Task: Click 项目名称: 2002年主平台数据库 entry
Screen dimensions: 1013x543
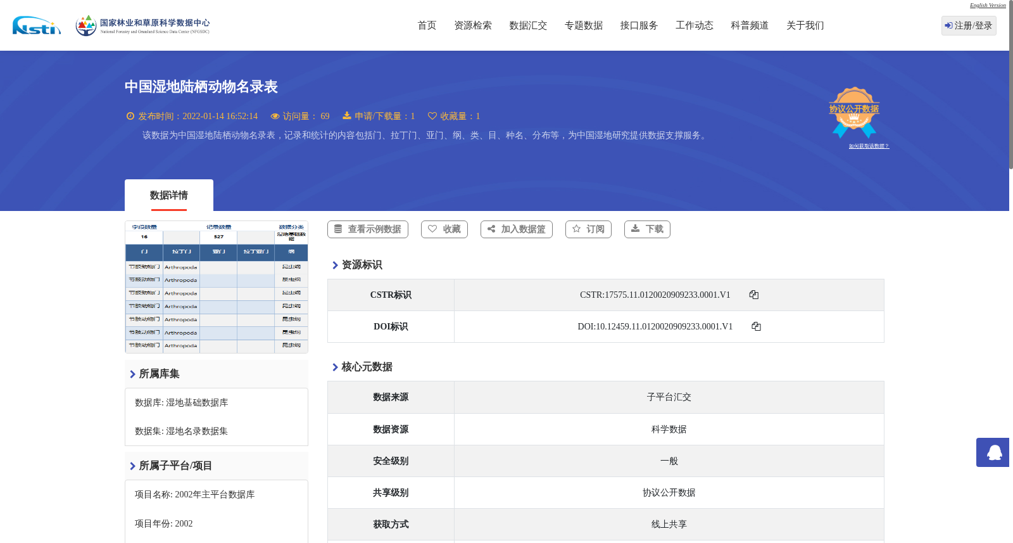Action: pos(195,495)
